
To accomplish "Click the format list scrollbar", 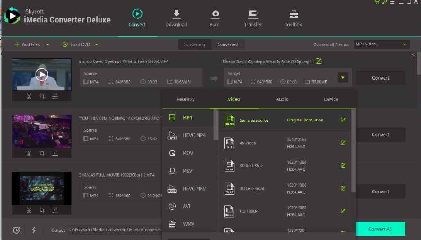I will pos(215,124).
